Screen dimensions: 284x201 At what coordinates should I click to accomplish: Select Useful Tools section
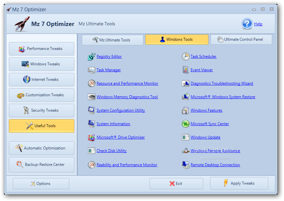tap(41, 126)
